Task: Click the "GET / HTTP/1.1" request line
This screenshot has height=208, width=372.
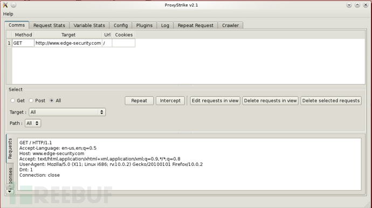Action: [x=36, y=143]
